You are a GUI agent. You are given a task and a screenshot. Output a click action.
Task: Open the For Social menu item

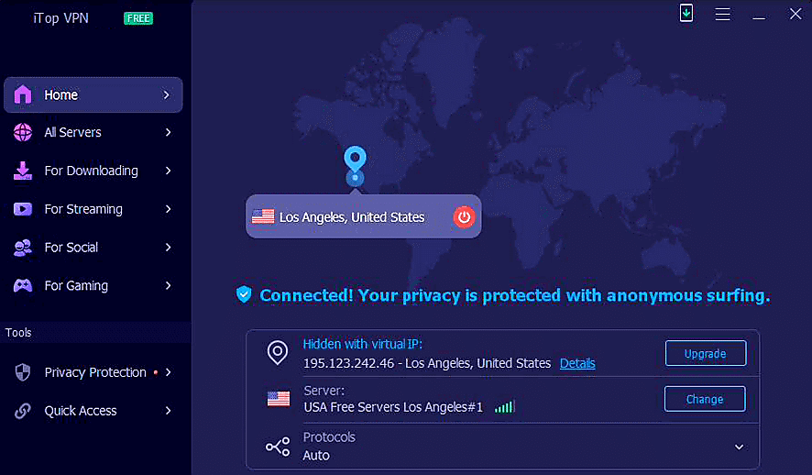coord(71,248)
